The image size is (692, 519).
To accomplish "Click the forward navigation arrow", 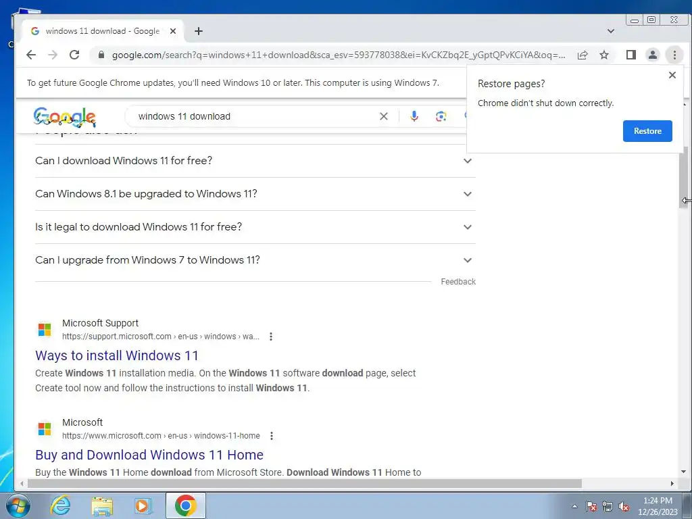I will coord(53,55).
